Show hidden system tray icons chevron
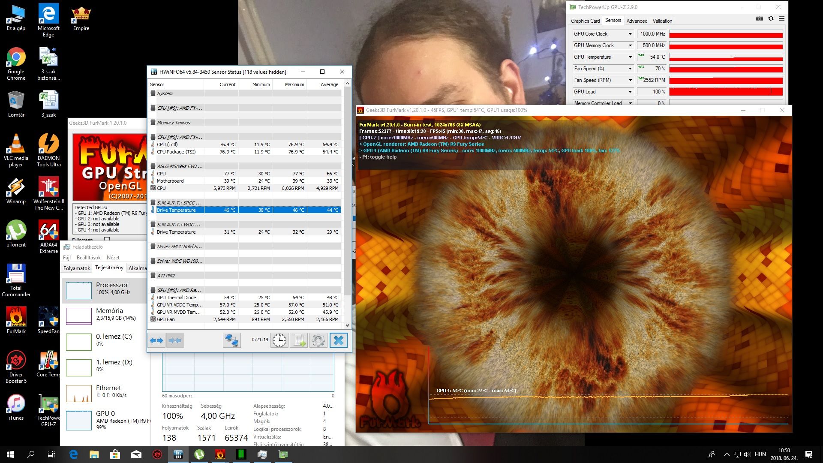This screenshot has width=823, height=463. (x=727, y=454)
